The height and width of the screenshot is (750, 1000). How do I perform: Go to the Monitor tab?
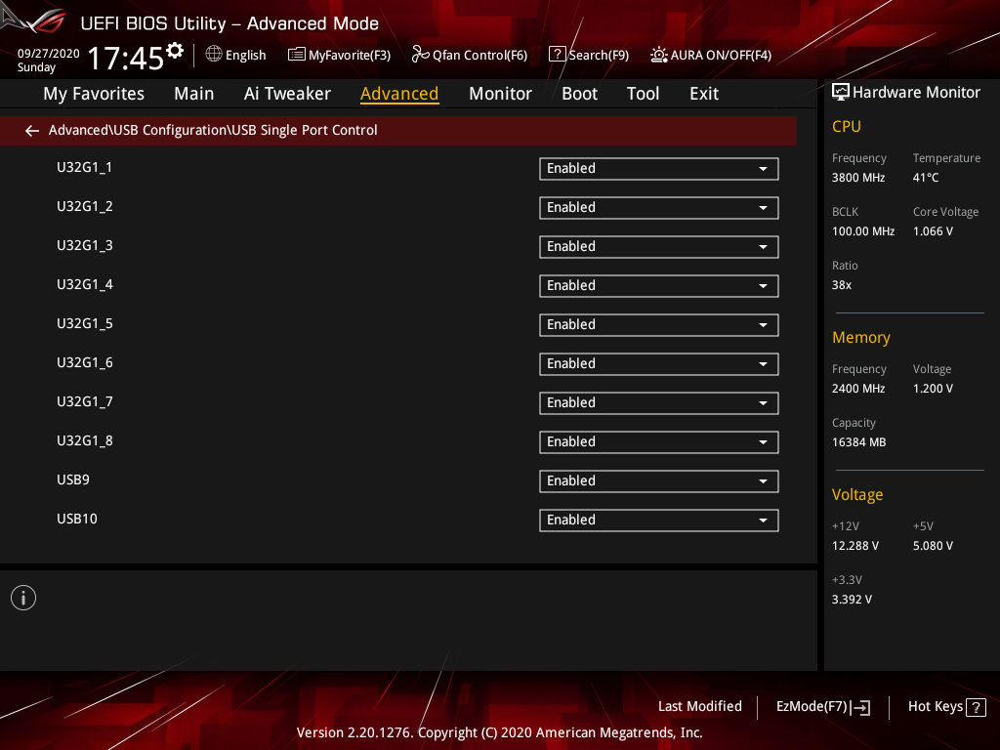500,94
